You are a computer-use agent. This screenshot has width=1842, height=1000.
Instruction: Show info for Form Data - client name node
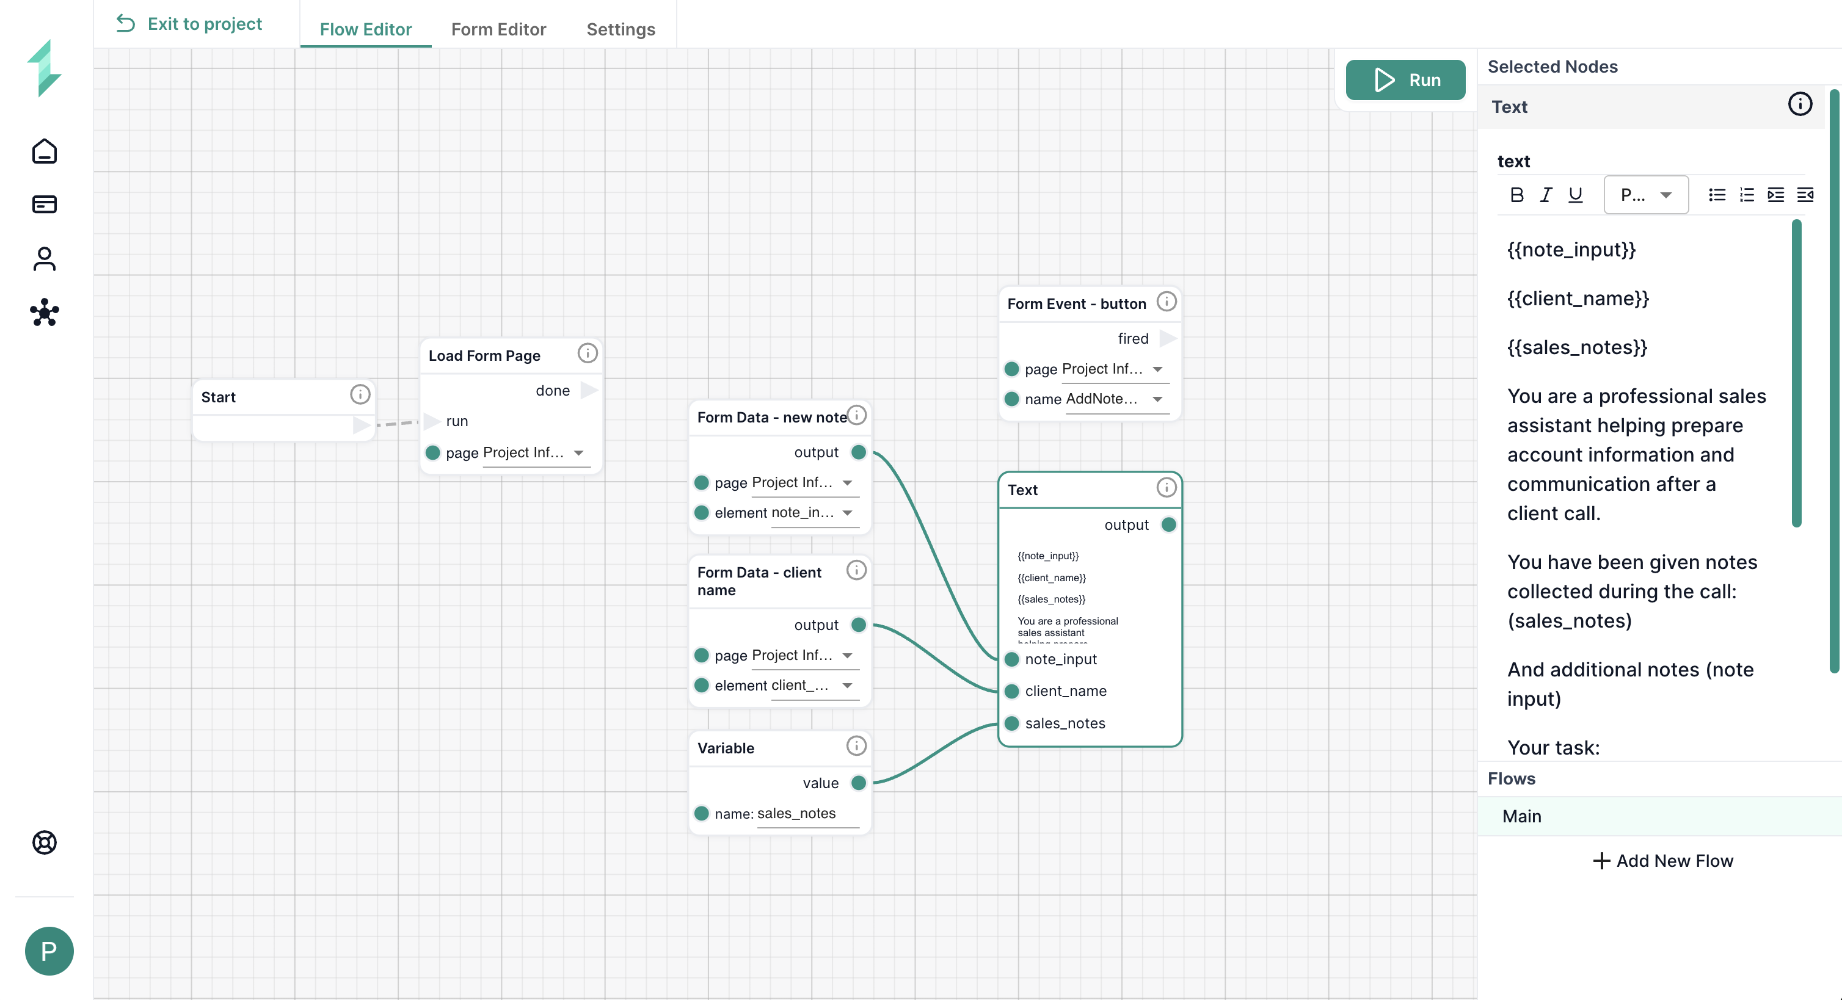857,570
